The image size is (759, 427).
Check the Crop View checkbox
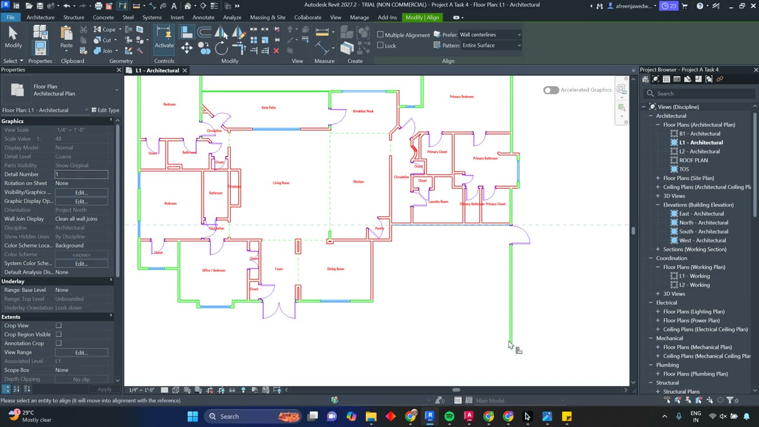58,326
